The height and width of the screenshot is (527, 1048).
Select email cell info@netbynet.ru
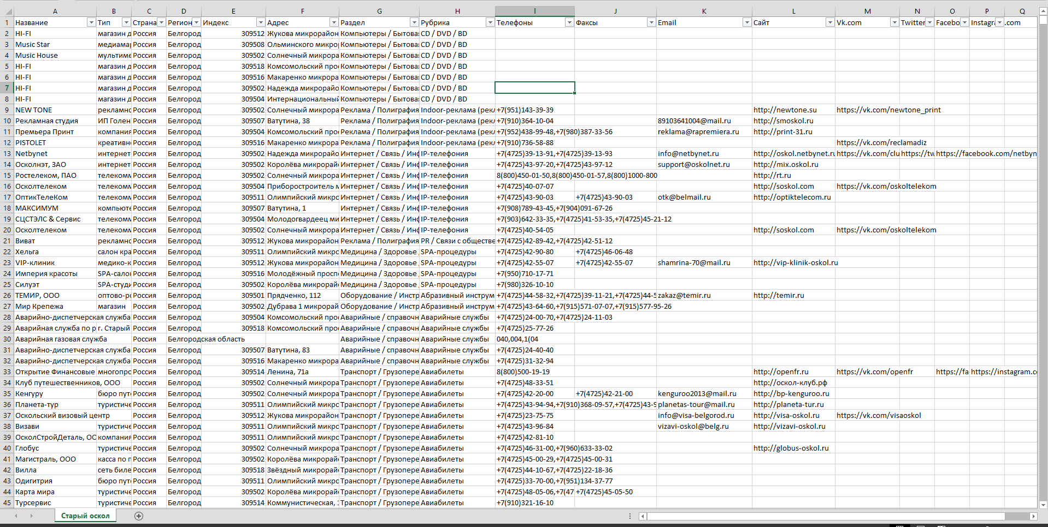click(704, 153)
